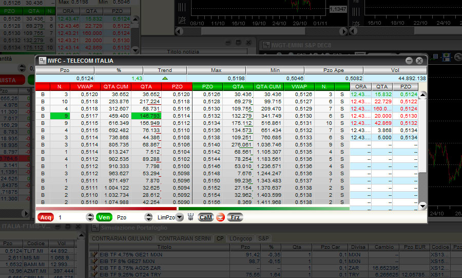Screen dimensions: 462x278
Task: Click the quantity stepper next to Acq field
Action: coord(90,217)
